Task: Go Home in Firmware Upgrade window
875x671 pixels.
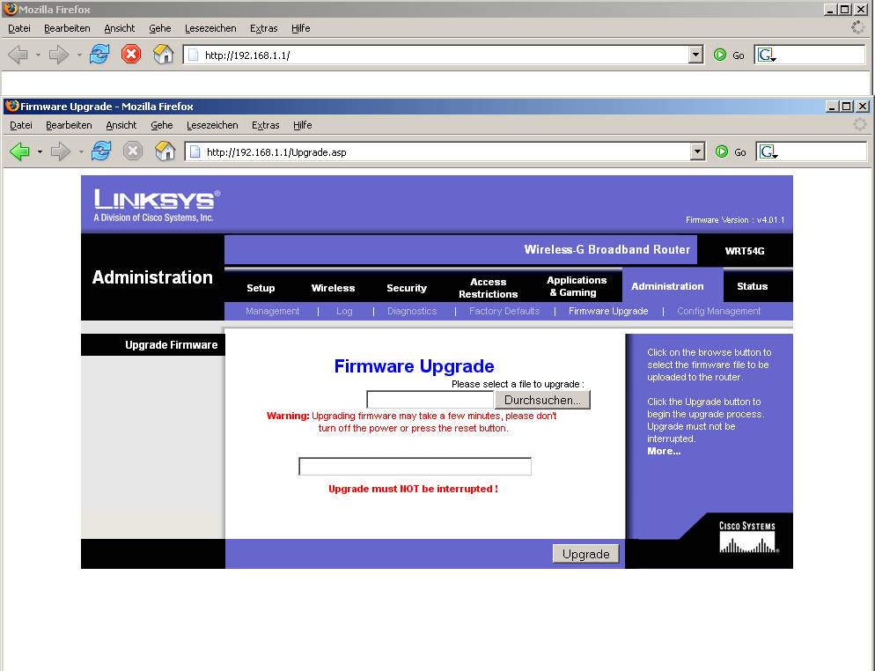Action: (x=165, y=151)
